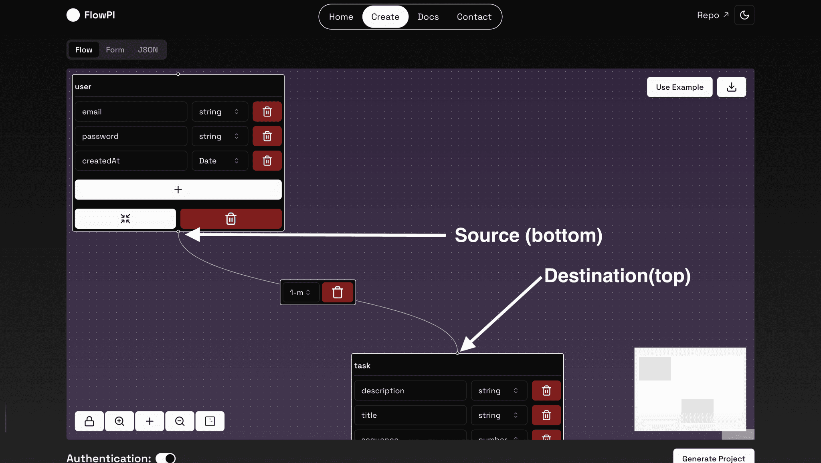Screen dimensions: 821x463
Task: Zoom in on the flow canvas
Action: click(x=119, y=421)
